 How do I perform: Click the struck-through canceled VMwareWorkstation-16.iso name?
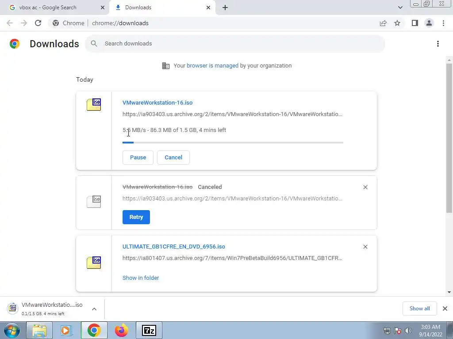(157, 187)
